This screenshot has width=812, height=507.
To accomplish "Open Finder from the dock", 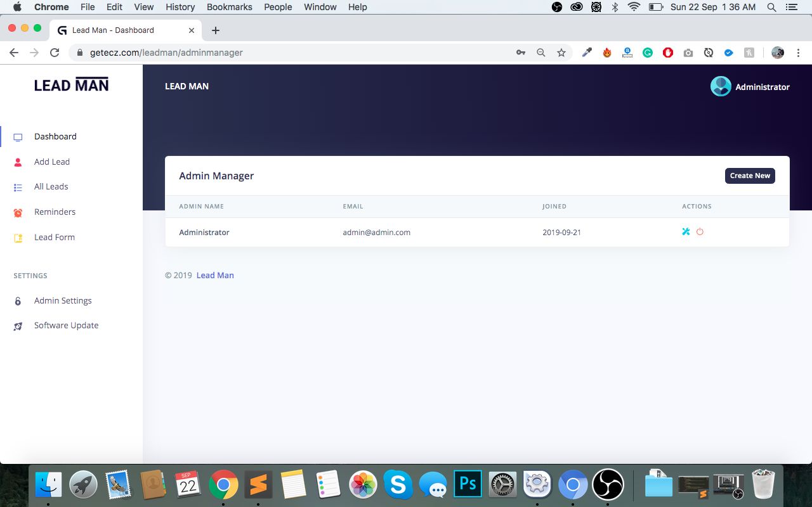I will click(48, 485).
